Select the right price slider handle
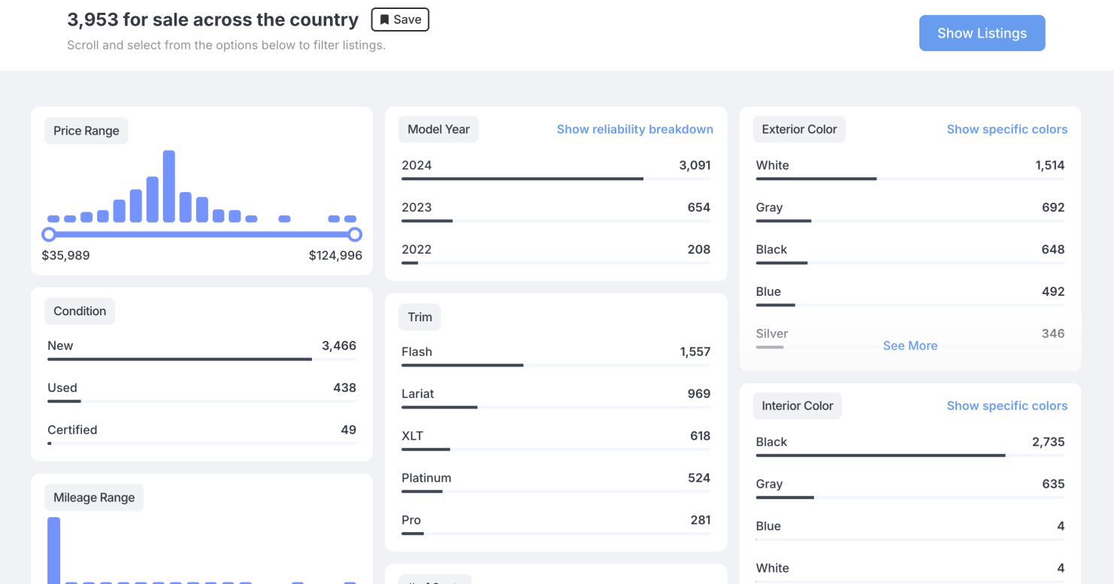The image size is (1114, 584). [x=355, y=234]
